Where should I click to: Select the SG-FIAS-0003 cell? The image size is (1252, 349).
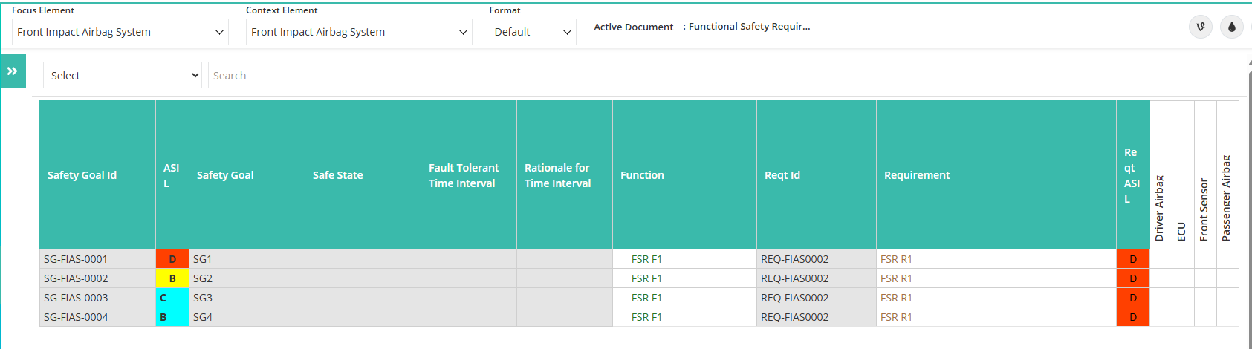pos(97,298)
